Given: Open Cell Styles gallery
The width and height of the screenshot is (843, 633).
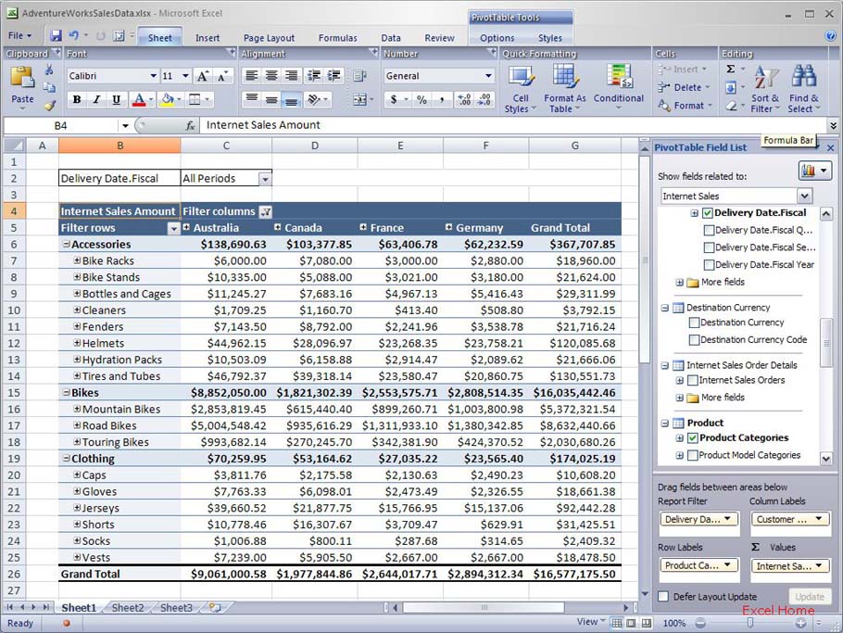Looking at the screenshot, I should pos(520,89).
